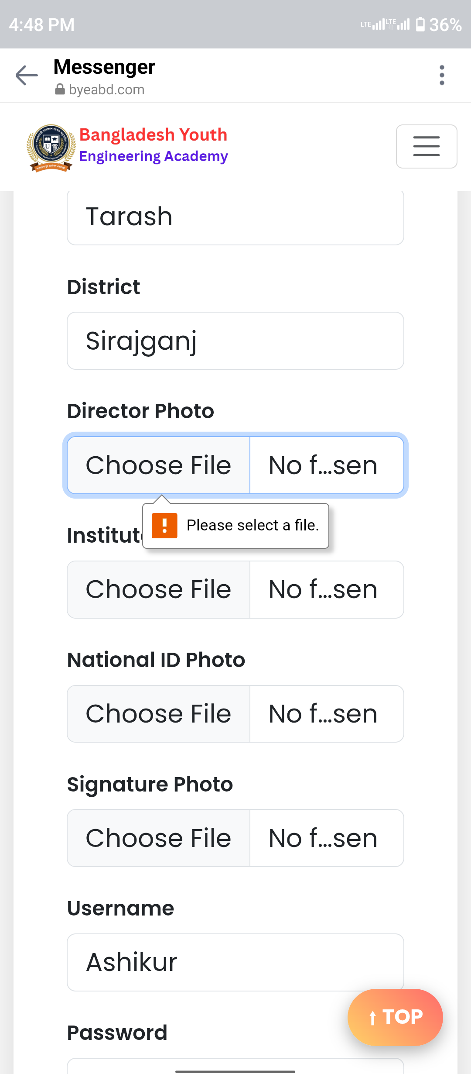
Task: Choose File for Institute photo
Action: pos(159,589)
